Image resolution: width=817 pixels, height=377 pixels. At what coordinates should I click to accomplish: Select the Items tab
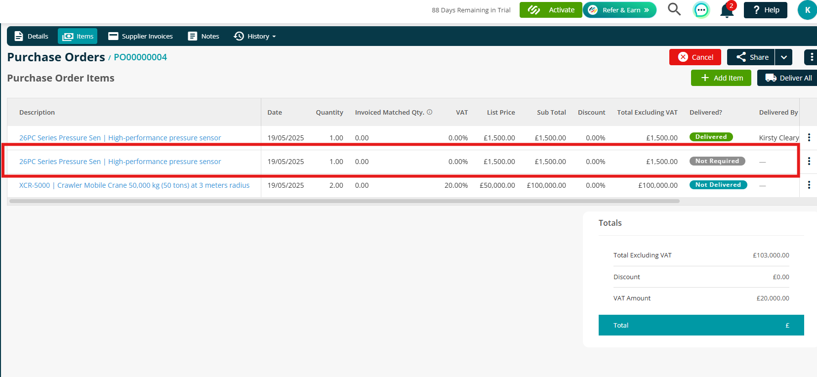tap(78, 36)
